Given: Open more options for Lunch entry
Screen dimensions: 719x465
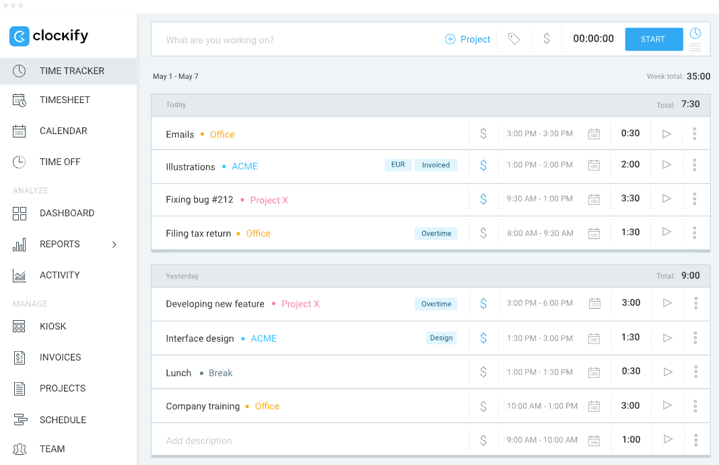Looking at the screenshot, I should coord(695,371).
